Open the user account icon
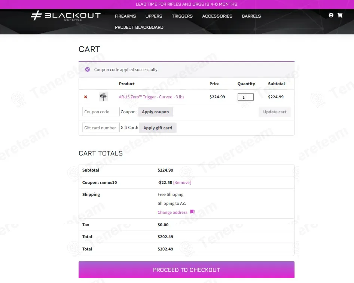This screenshot has width=354, height=283. (331, 15)
